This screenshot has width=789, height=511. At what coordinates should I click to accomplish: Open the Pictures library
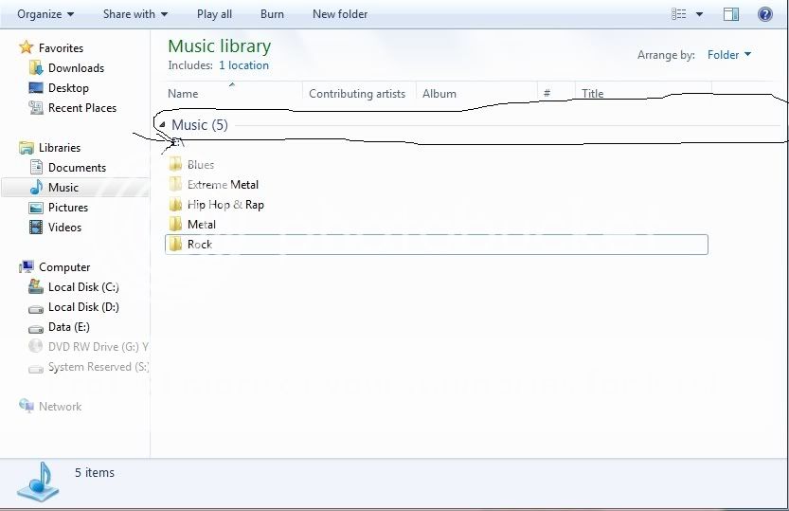68,208
